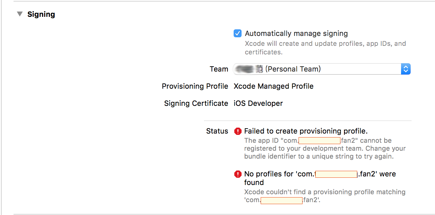Click the Xcode Managed Profile value
The width and height of the screenshot is (435, 215).
pyautogui.click(x=274, y=86)
